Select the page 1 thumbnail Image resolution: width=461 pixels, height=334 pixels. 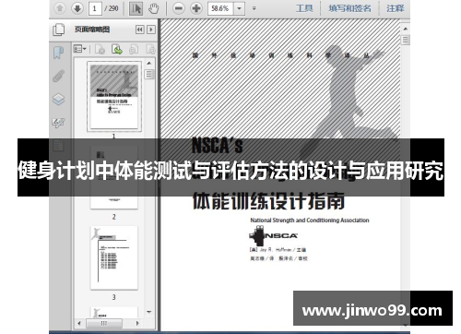click(x=114, y=96)
